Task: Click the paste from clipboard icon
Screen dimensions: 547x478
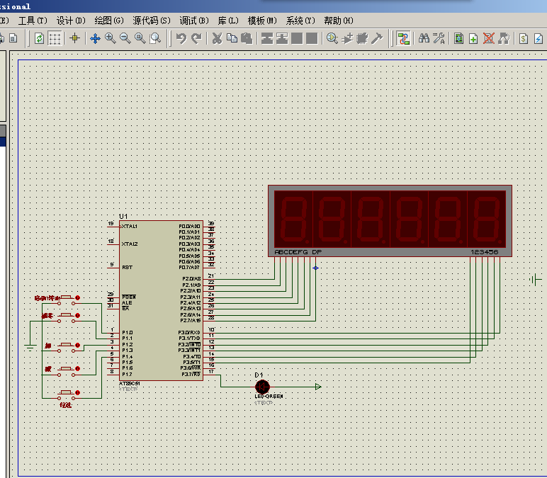Action: tap(247, 38)
